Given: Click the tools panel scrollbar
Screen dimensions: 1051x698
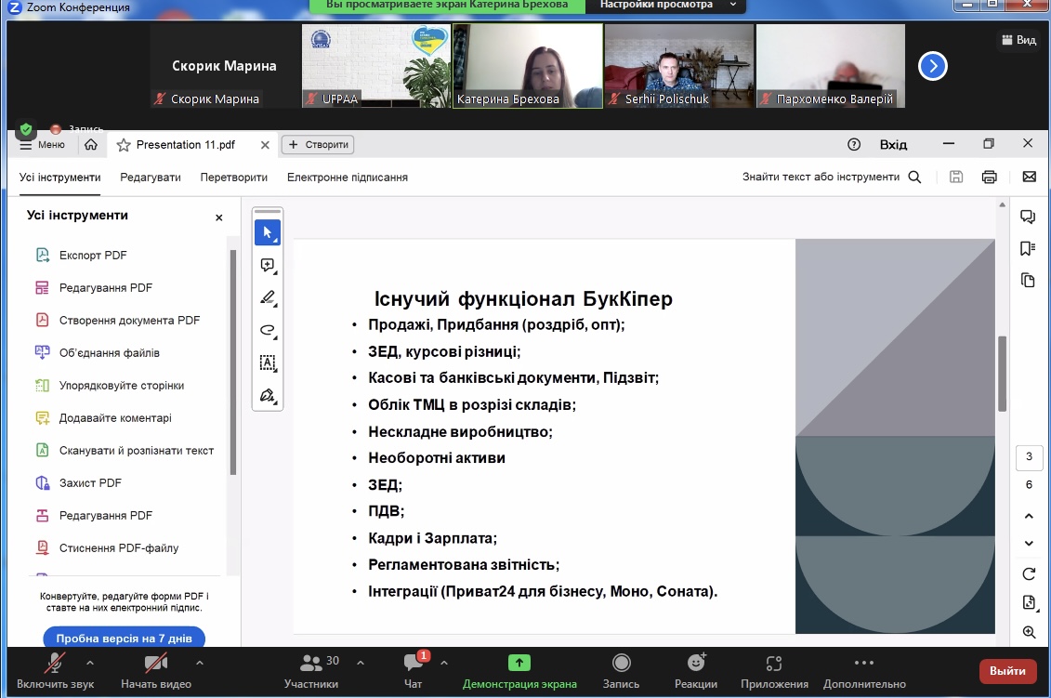Looking at the screenshot, I should click(233, 362).
